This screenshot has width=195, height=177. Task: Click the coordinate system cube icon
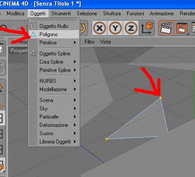tap(147, 28)
